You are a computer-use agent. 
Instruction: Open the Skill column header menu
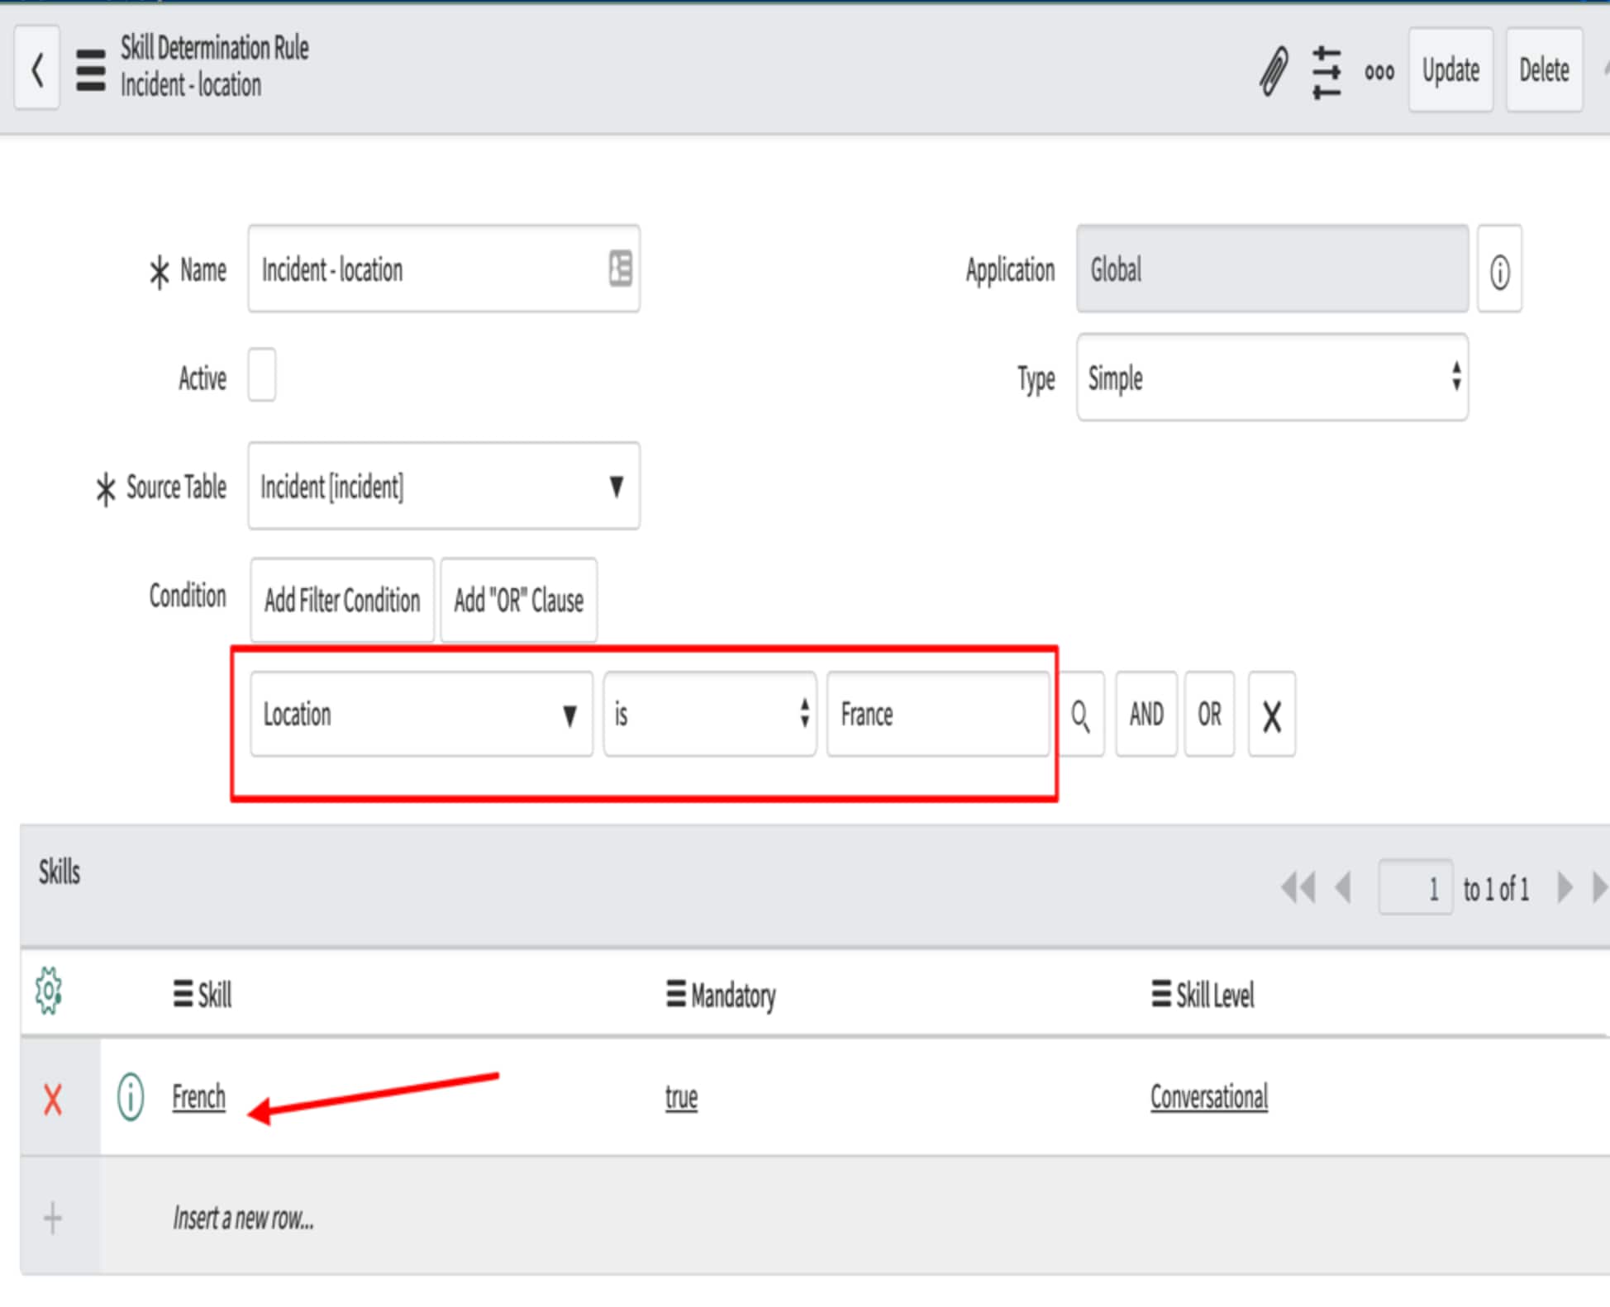(x=183, y=995)
